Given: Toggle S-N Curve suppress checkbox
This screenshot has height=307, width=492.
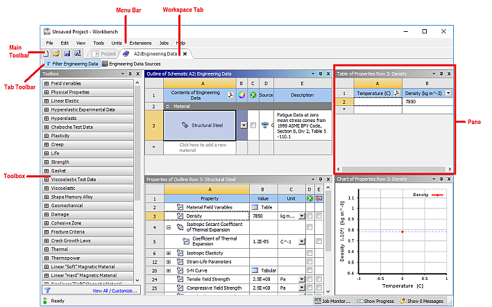Looking at the screenshot, I should (x=309, y=270).
